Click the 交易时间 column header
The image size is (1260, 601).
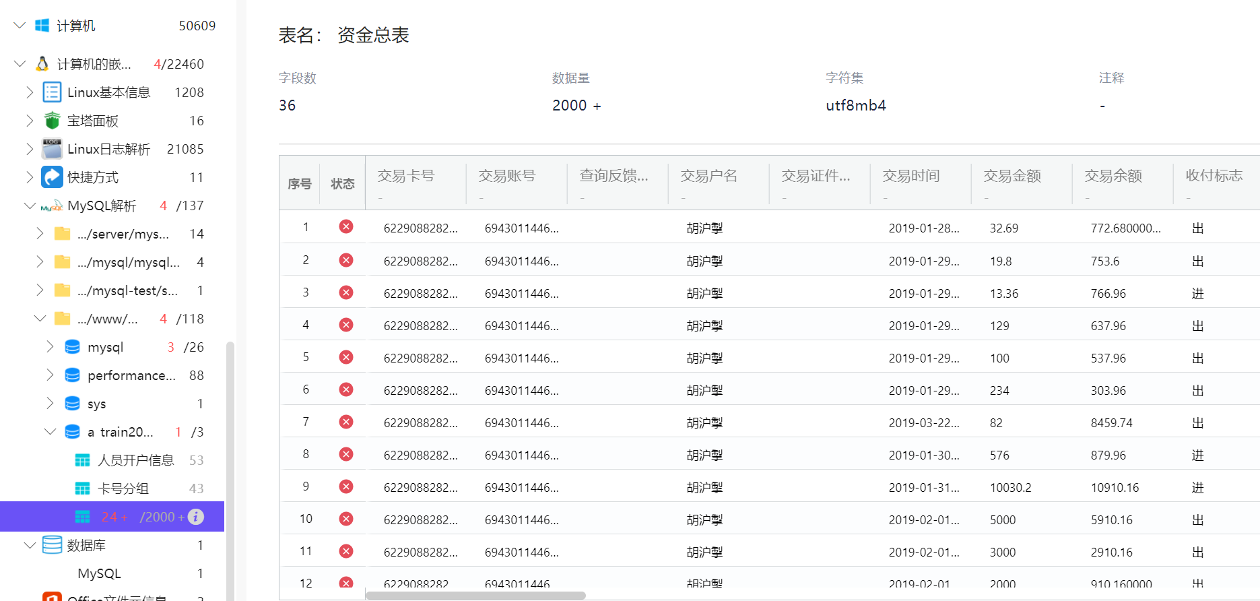910,176
